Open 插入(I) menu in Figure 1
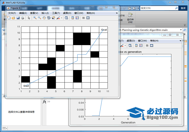This screenshot has height=132, width=189. [45, 13]
